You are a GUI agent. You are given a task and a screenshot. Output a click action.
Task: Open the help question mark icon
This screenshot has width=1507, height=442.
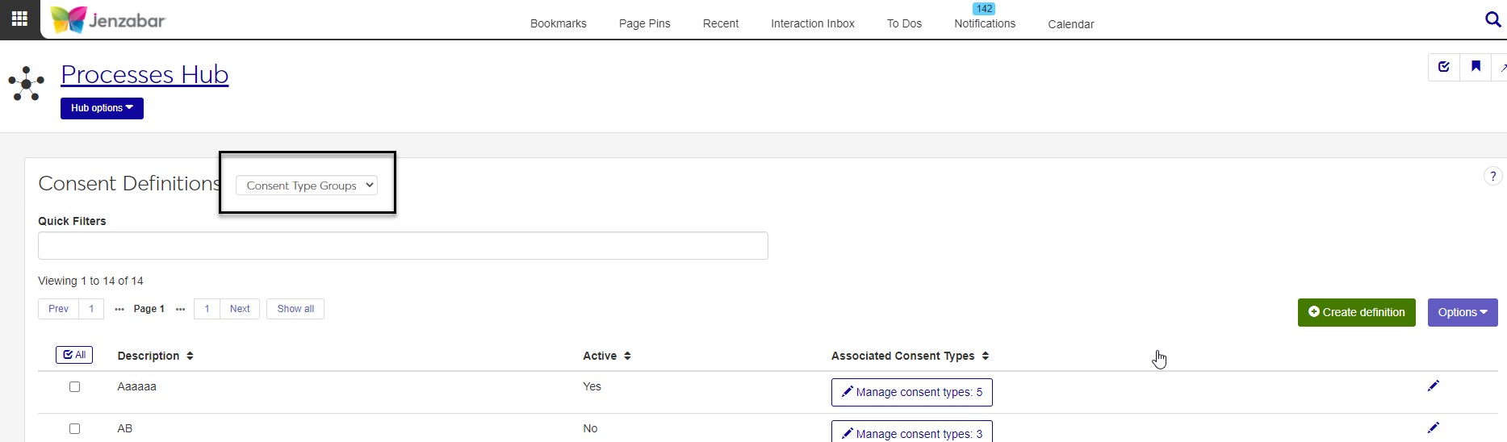point(1492,176)
